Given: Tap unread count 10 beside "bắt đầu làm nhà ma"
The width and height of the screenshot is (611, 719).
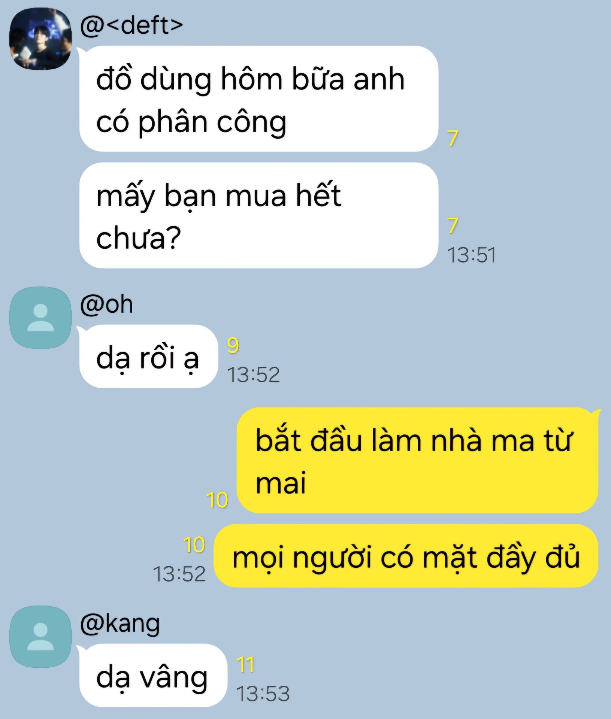Looking at the screenshot, I should click(217, 500).
